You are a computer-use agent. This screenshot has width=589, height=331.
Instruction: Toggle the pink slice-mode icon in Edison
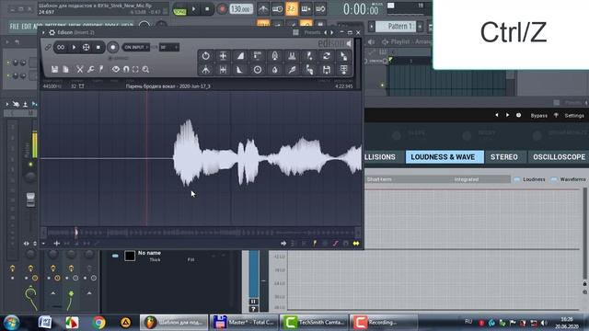click(x=335, y=244)
